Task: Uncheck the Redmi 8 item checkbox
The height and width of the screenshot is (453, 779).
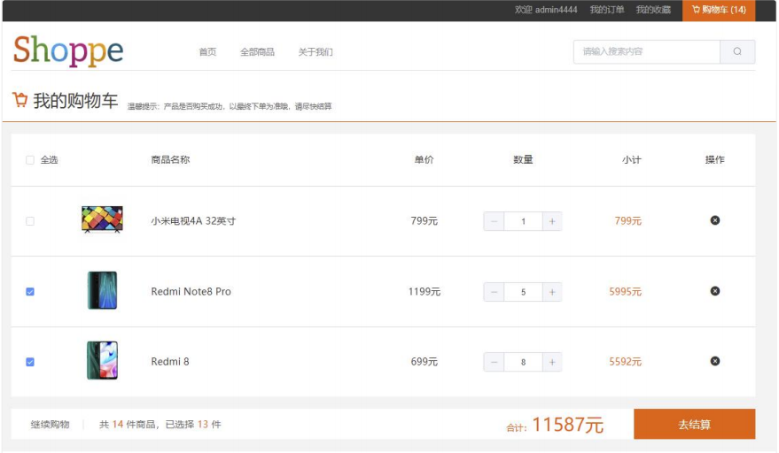Action: point(30,362)
